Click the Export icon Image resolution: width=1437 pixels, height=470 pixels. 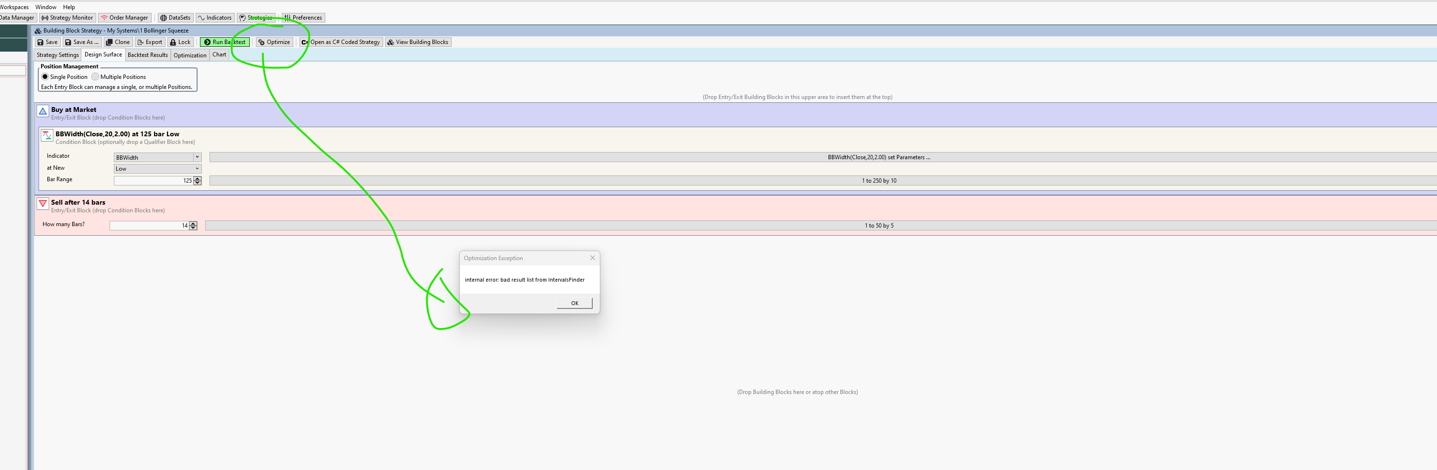point(141,43)
